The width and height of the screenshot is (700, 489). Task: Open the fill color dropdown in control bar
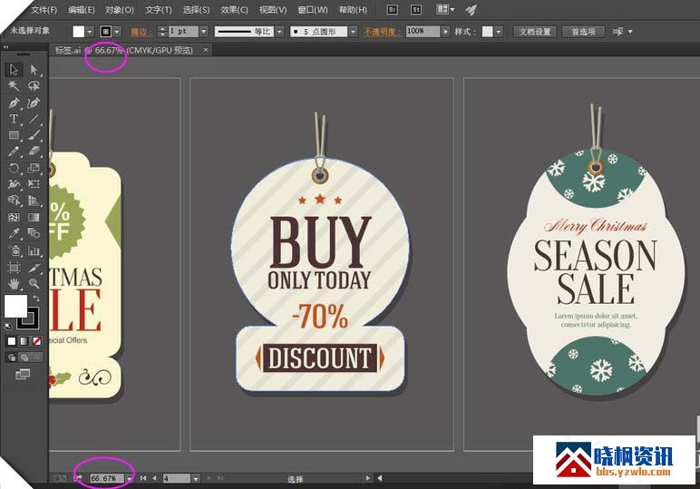coord(90,32)
